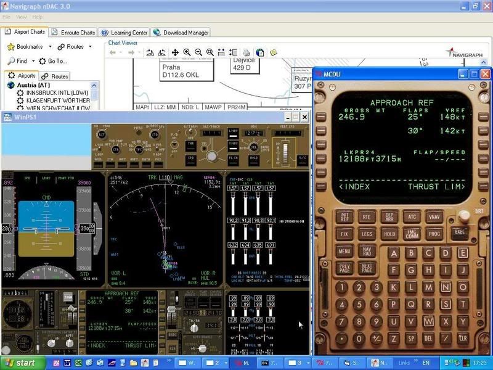The width and height of the screenshot is (493, 370).
Task: Click the zoom in magnifier icon
Action: click(187, 52)
